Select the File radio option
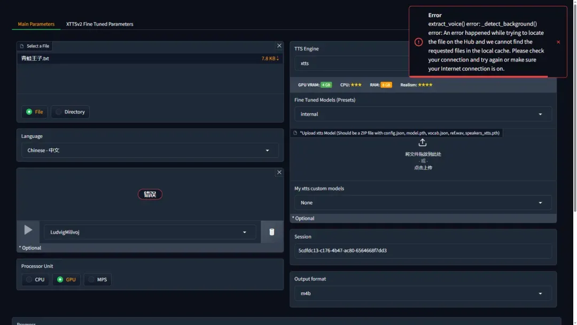 click(35, 112)
